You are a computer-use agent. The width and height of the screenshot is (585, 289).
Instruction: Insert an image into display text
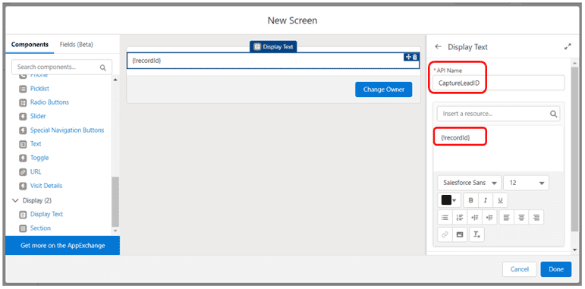(460, 234)
